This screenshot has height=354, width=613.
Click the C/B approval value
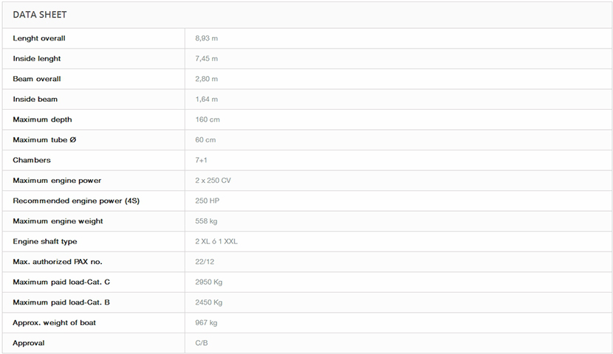pos(202,343)
